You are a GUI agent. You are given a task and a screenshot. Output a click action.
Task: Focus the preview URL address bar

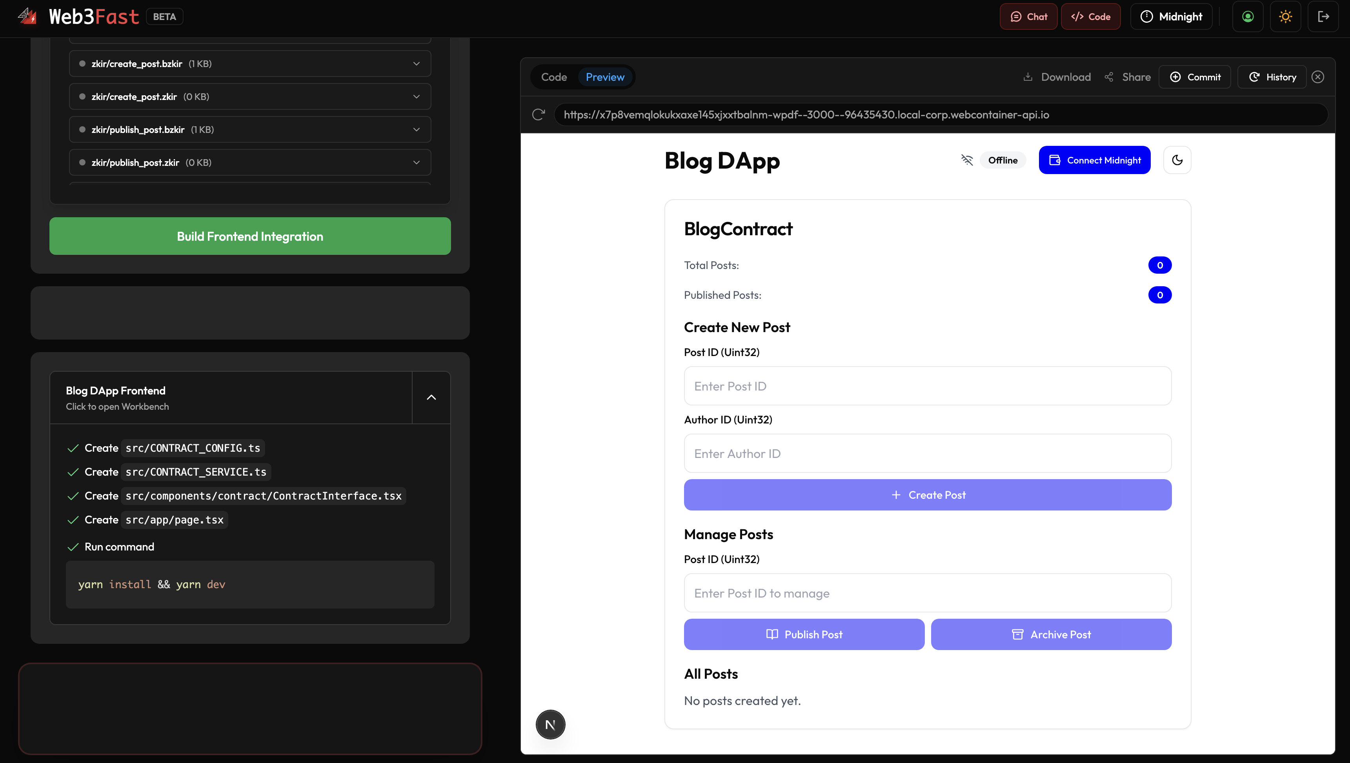pyautogui.click(x=941, y=114)
